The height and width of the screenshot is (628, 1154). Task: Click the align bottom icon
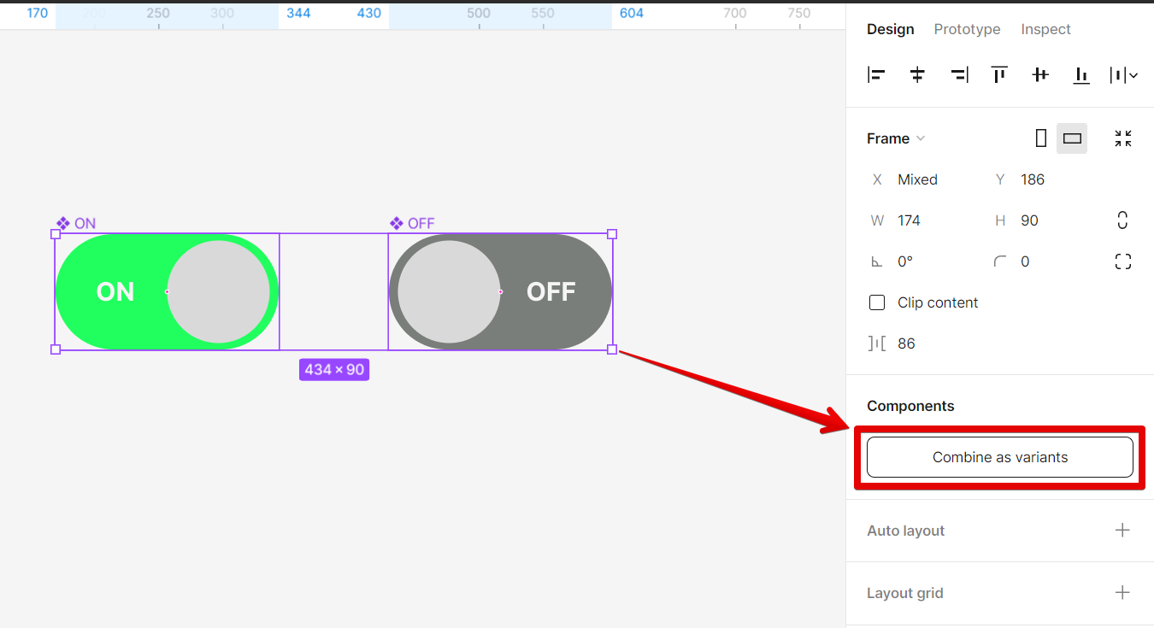pyautogui.click(x=1081, y=75)
